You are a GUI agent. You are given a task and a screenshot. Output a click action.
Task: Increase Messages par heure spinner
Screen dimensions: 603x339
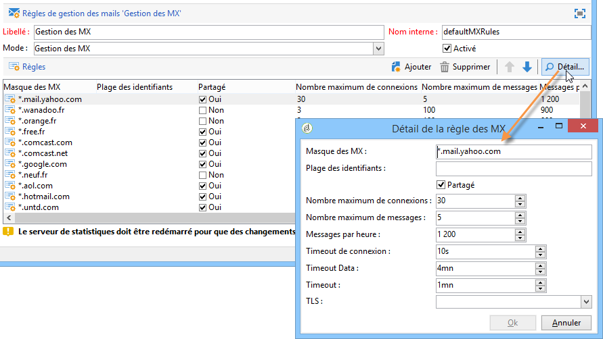520,232
